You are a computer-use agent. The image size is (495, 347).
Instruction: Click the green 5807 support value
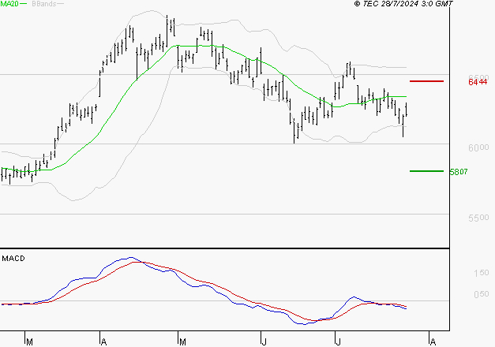point(459,172)
